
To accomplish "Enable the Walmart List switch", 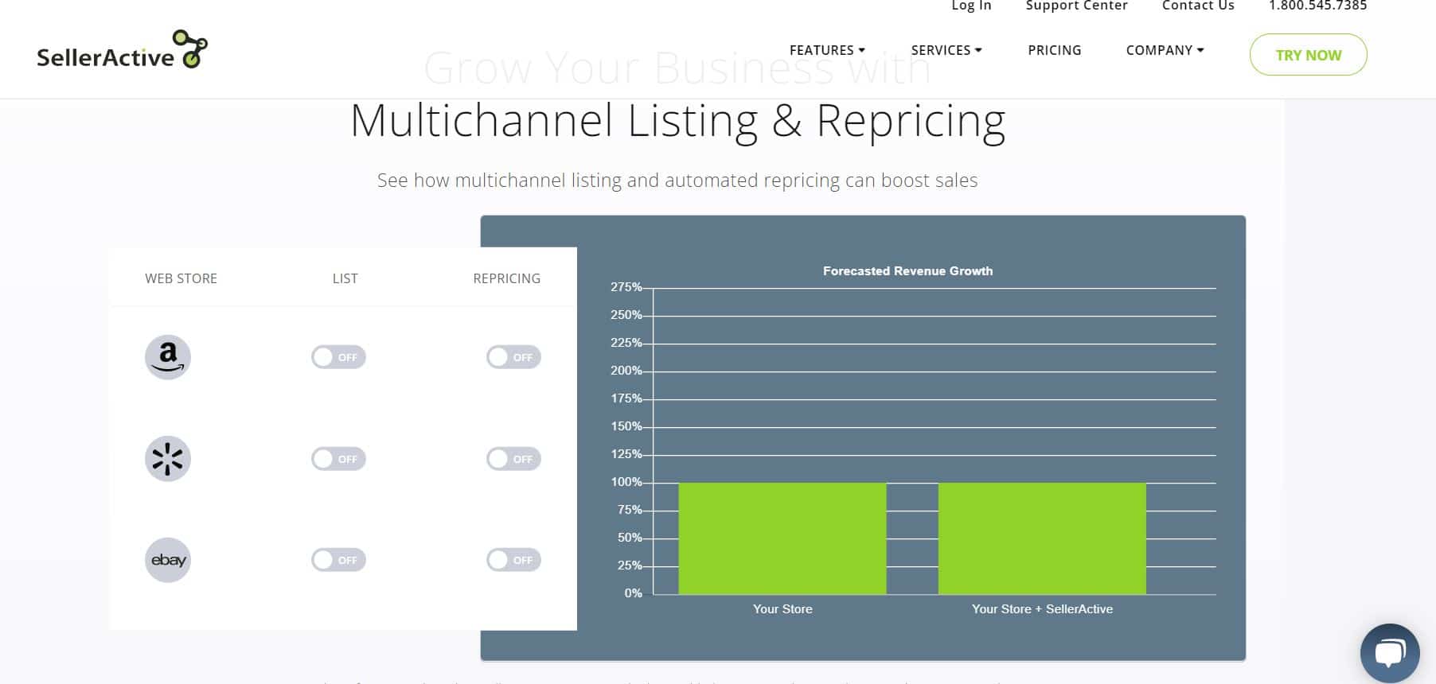I will click(338, 459).
